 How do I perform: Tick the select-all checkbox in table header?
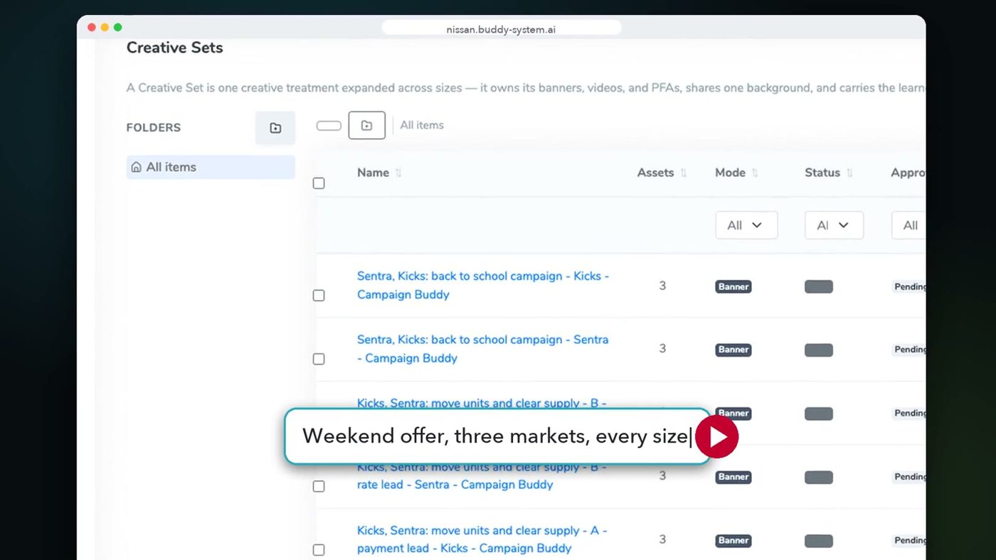coord(319,183)
